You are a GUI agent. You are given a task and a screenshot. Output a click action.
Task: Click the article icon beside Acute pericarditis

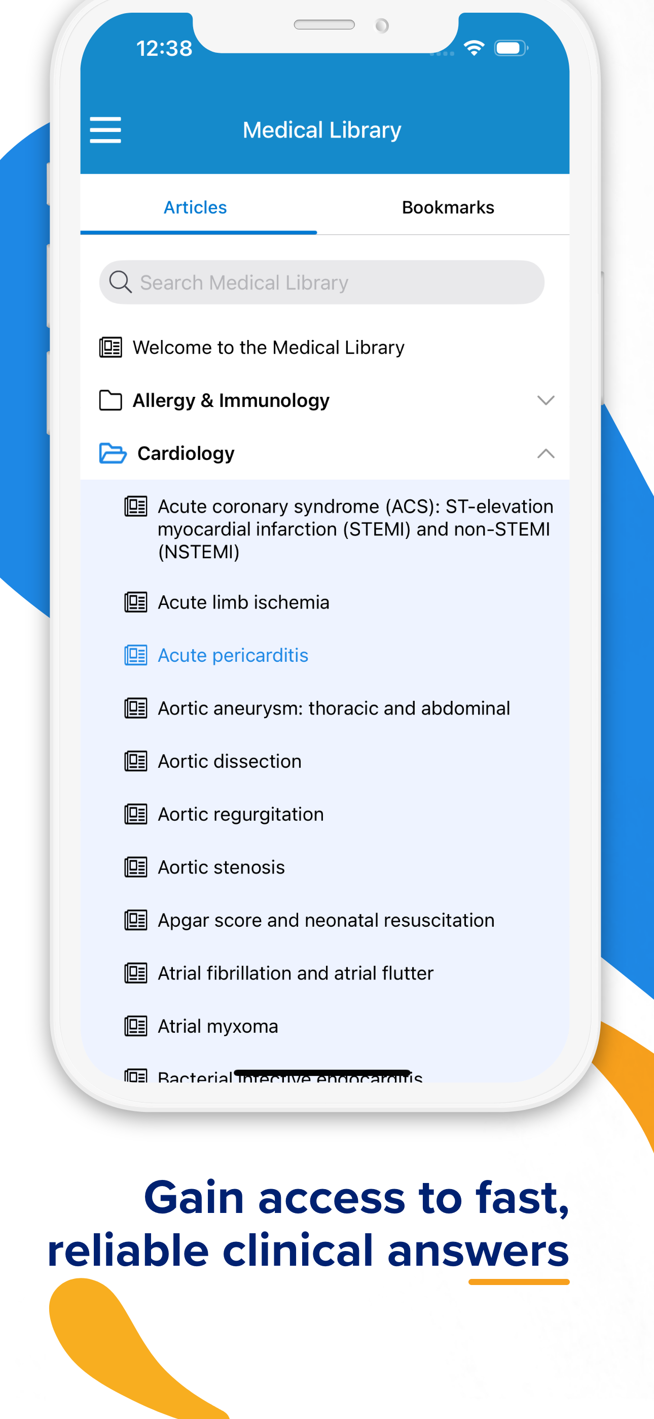click(x=135, y=655)
